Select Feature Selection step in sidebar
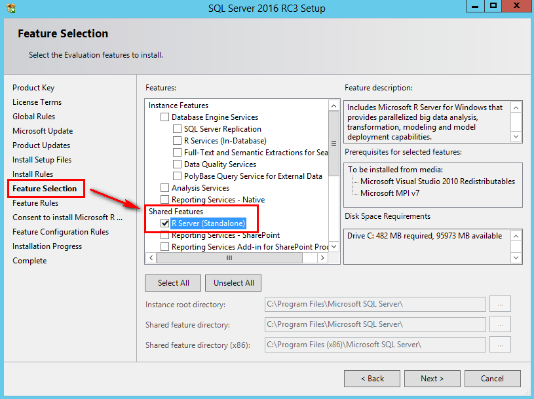Screen dimensions: 534x399 click(45, 189)
